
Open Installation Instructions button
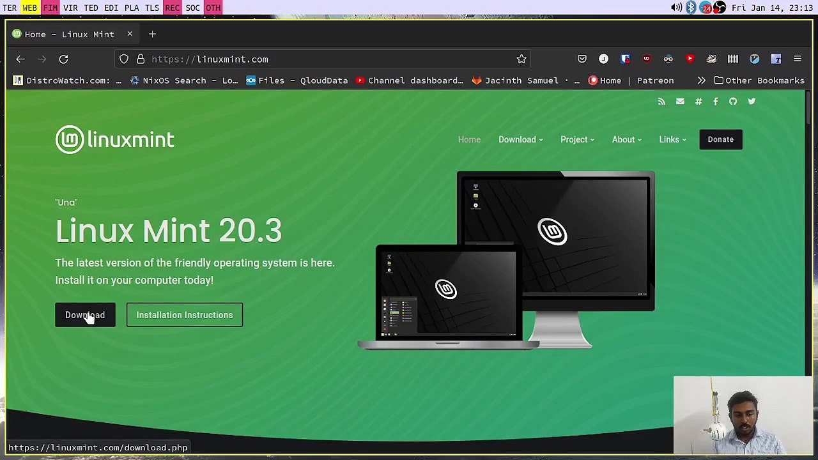click(185, 315)
